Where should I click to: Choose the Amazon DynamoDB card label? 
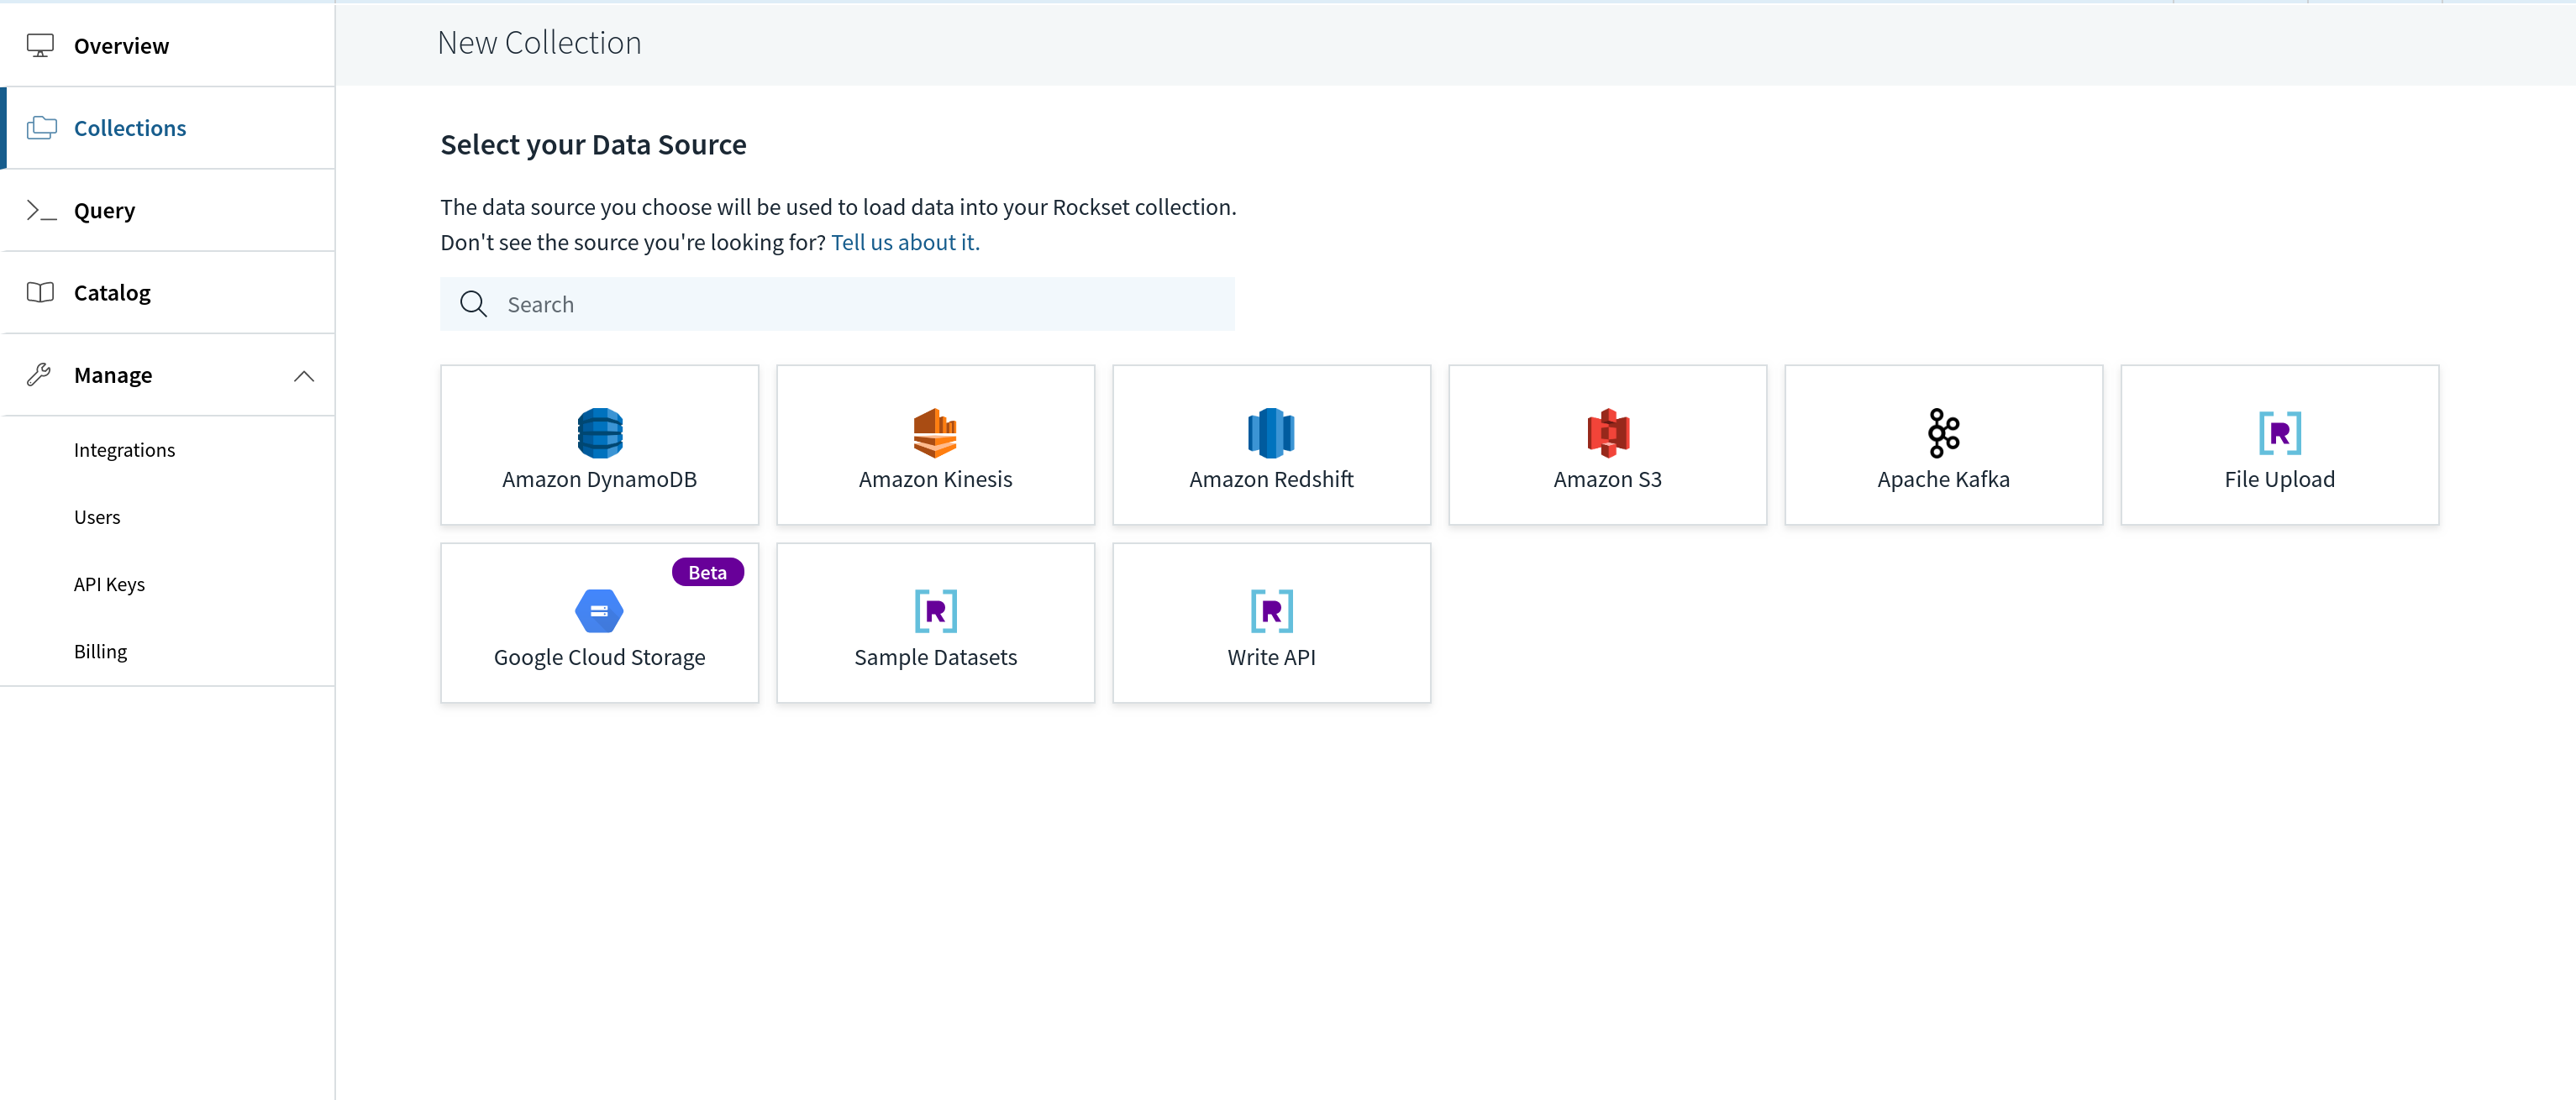click(599, 479)
